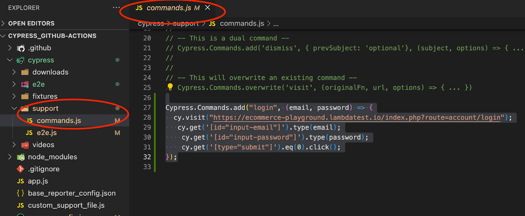Click the downloads folder label
525x216 pixels.
coord(50,72)
